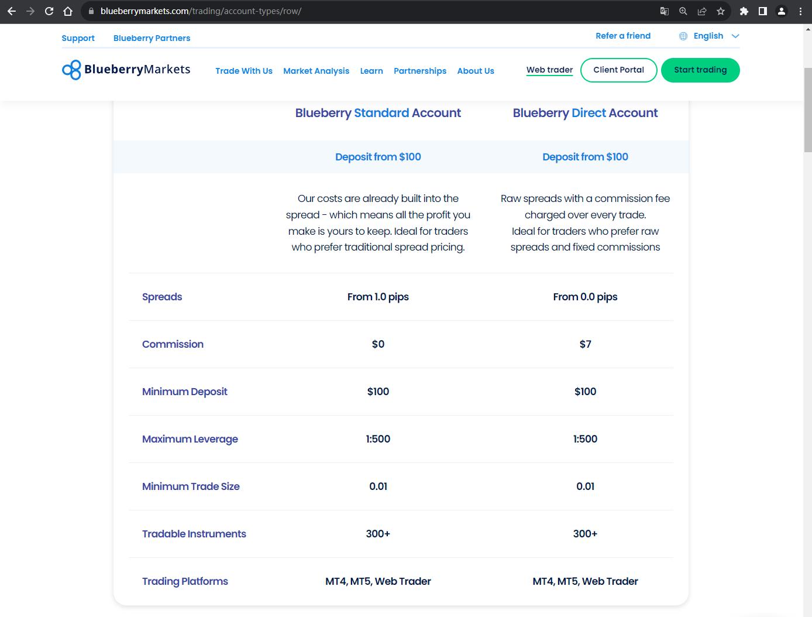Click the page vertical scrollbar thumb
This screenshot has height=617, width=812.
[x=808, y=109]
